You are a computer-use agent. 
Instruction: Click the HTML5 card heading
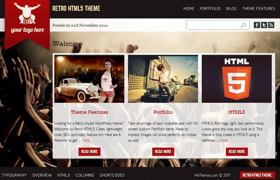click(x=237, y=112)
